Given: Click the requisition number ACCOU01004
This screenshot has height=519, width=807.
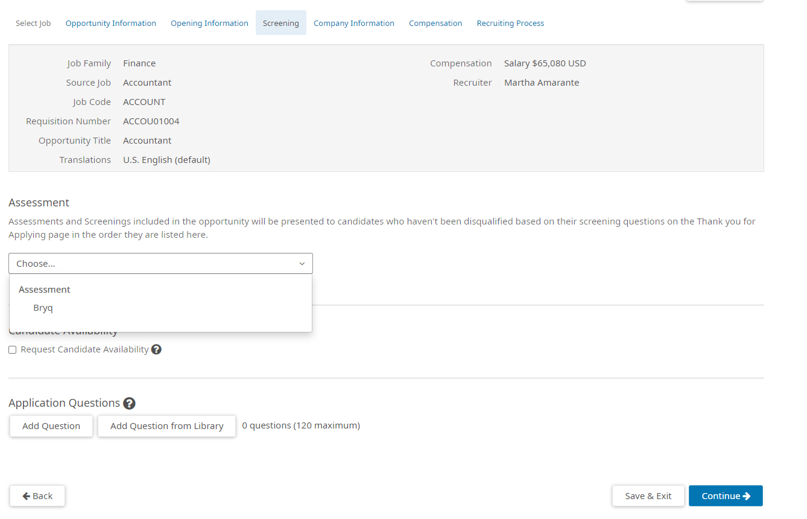Looking at the screenshot, I should click(x=151, y=121).
